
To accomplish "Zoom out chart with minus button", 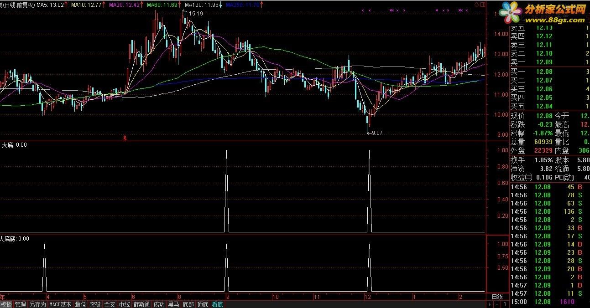I will (496, 304).
